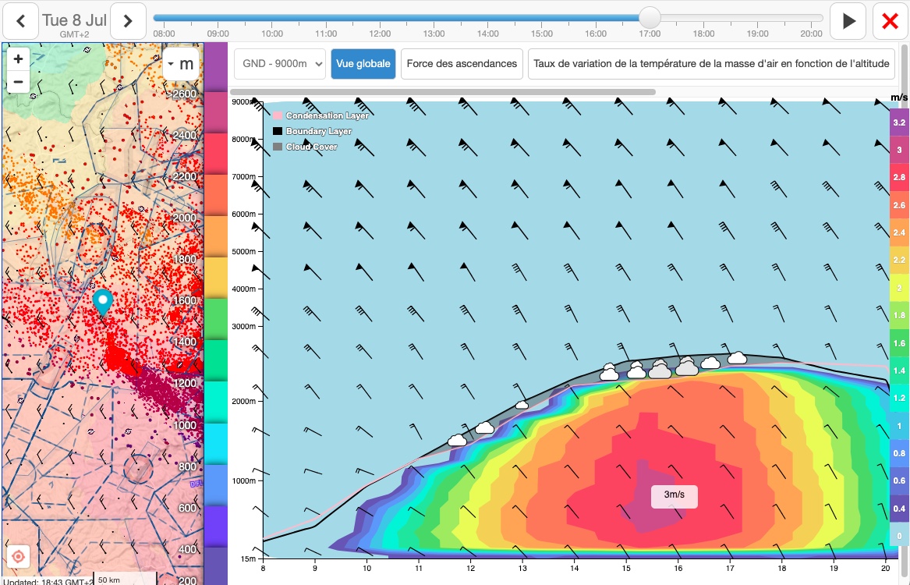Click the 3m/s value label on chart
Screen dimensions: 910x585
(675, 495)
